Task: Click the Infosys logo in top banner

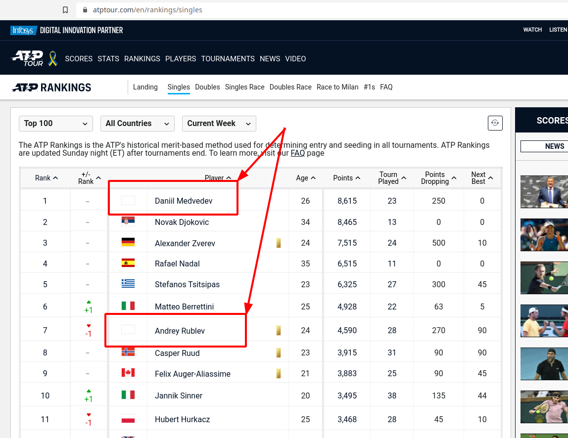Action: click(22, 30)
